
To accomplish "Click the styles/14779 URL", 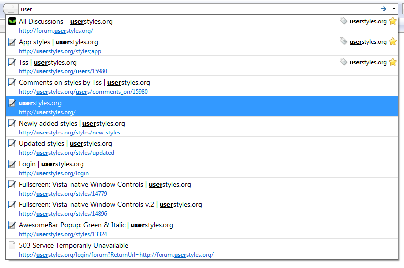I will 63,194.
